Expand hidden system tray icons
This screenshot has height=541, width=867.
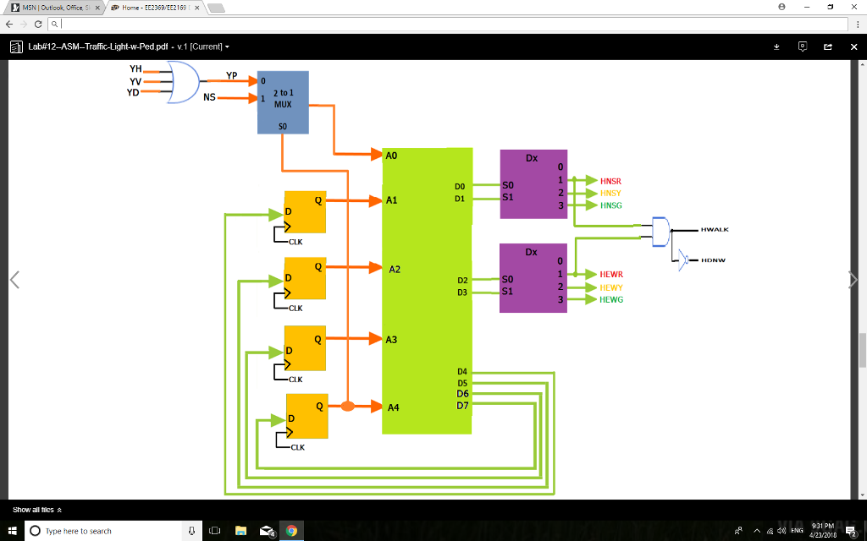(x=756, y=531)
